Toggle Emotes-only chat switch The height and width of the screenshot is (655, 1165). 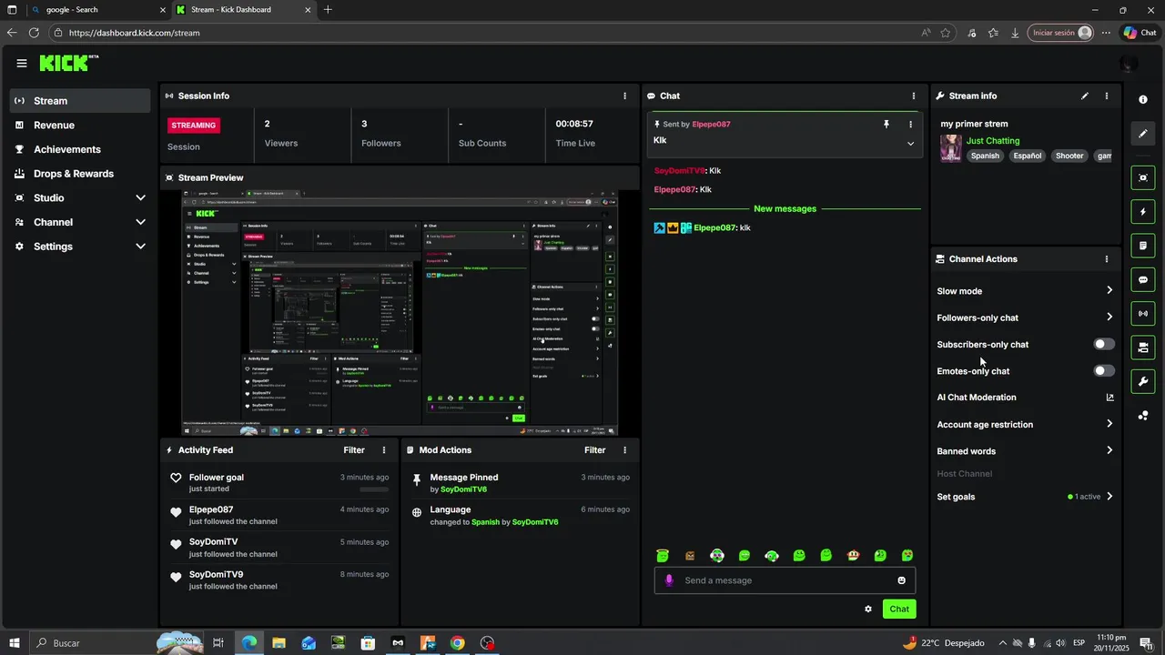tap(1104, 371)
